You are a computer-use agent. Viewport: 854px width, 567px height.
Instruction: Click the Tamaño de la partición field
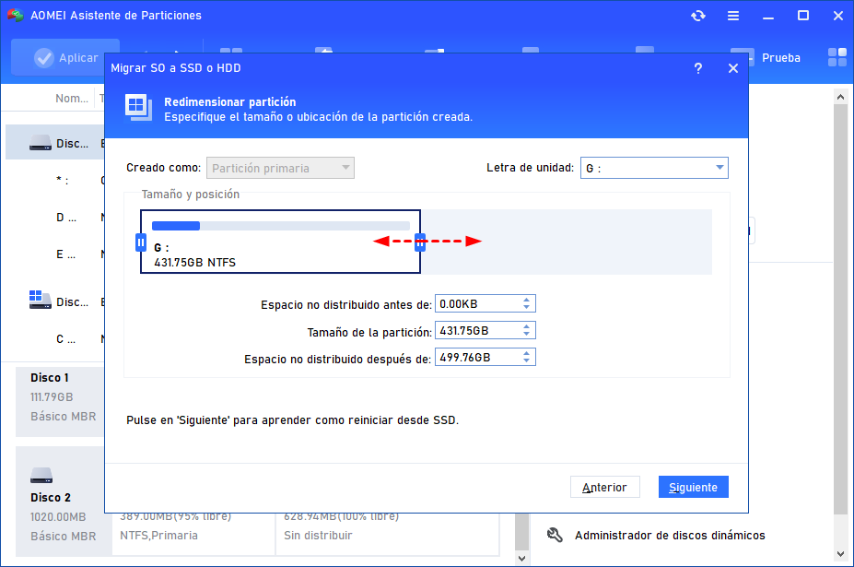click(x=476, y=331)
